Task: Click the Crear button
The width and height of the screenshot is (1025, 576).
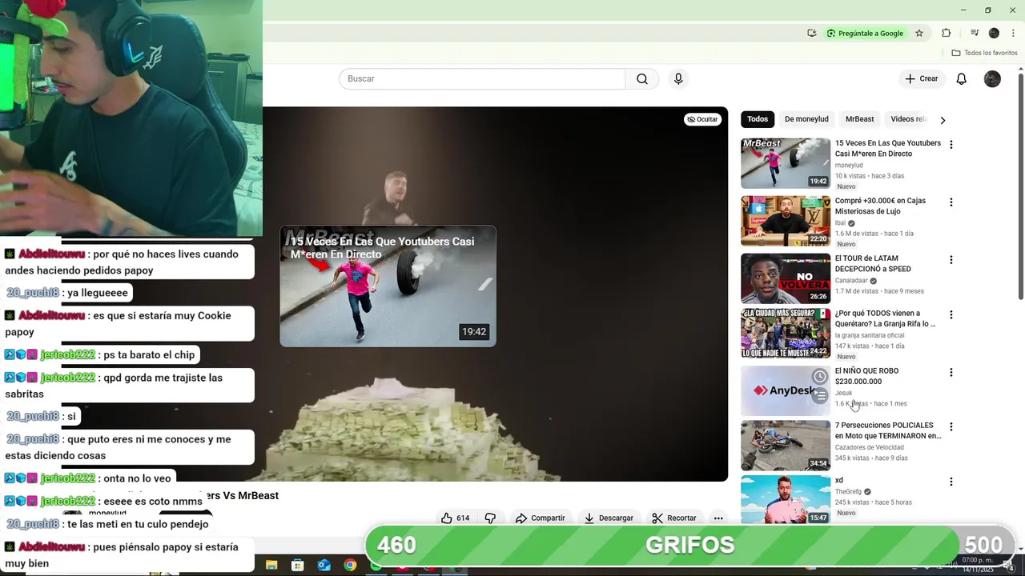Action: point(922,78)
